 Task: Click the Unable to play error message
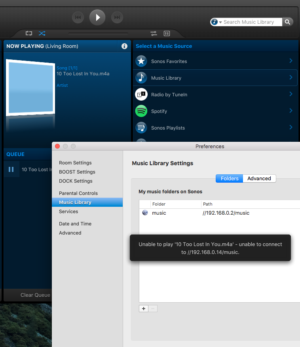[210, 248]
